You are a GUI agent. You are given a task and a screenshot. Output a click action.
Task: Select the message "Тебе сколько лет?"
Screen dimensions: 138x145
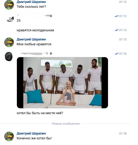point(31,7)
